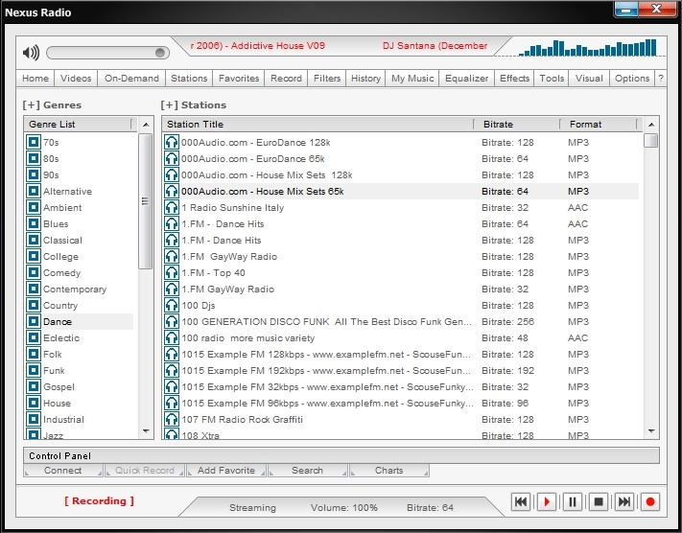Open the Charts button
This screenshot has width=682, height=533.
pyautogui.click(x=389, y=471)
